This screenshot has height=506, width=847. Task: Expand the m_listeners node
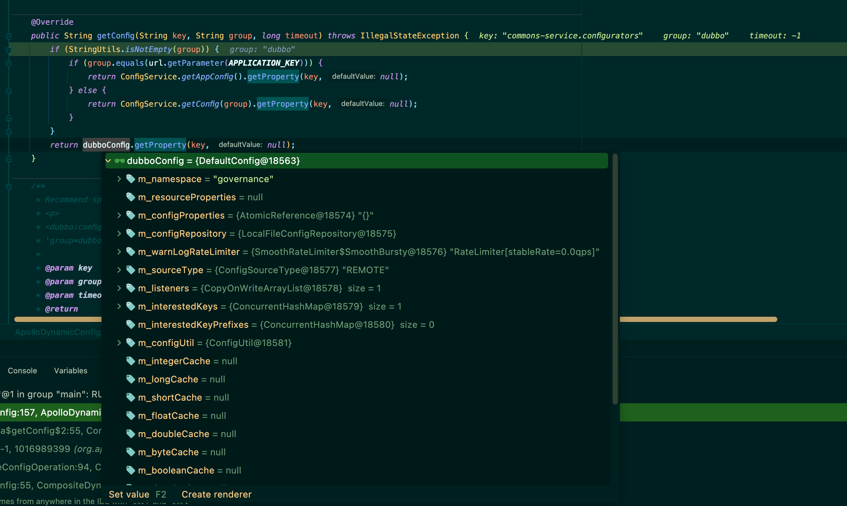tap(119, 288)
